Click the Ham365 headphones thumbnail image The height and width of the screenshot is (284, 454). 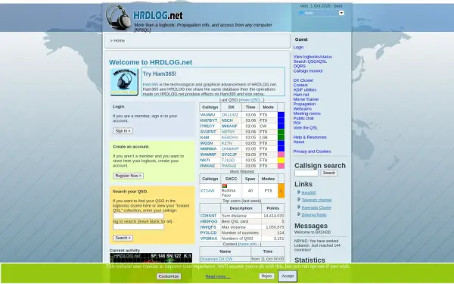tap(124, 82)
